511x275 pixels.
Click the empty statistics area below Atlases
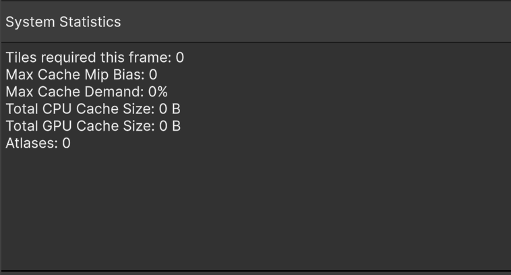point(256,209)
